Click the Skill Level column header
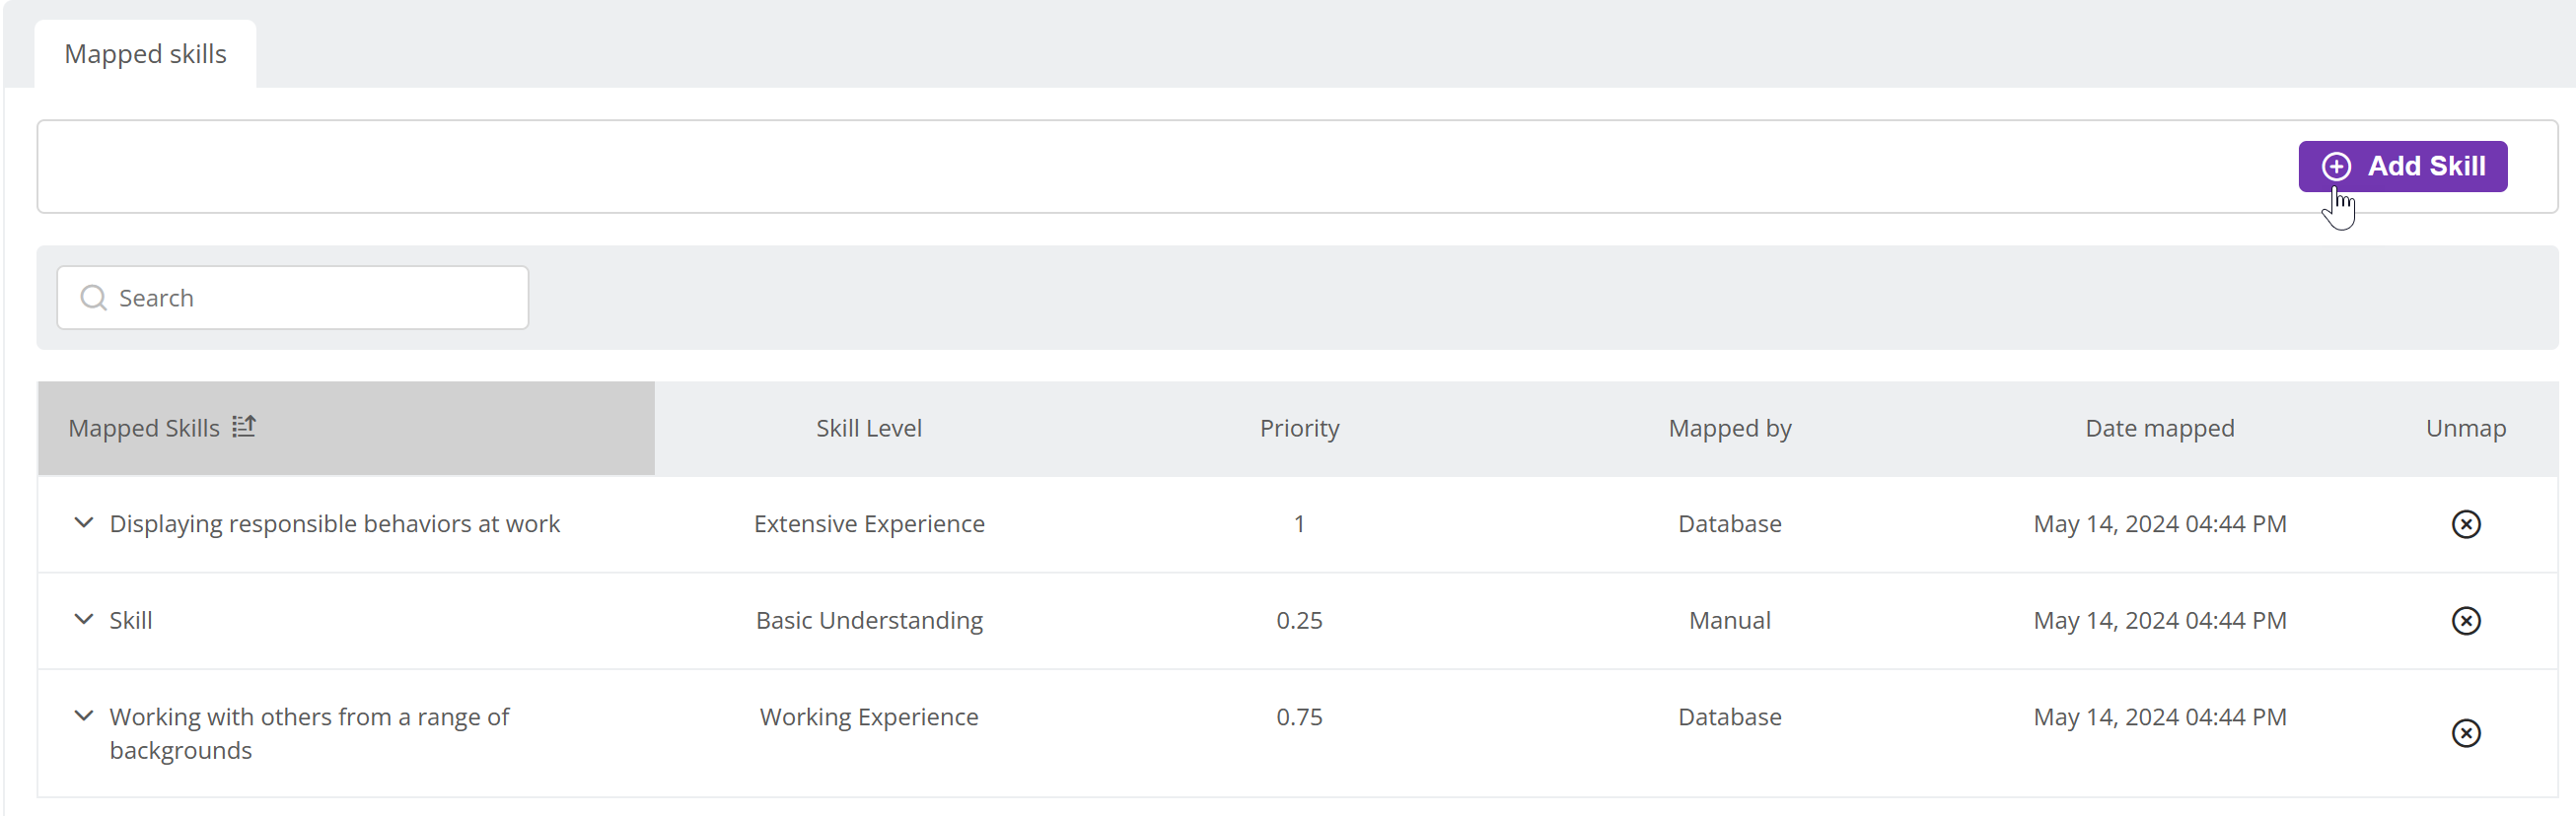Viewport: 2576px width, 816px height. [869, 429]
